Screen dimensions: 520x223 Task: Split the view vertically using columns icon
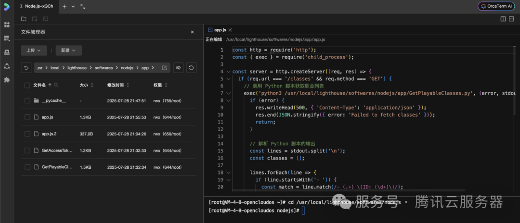[503, 19]
